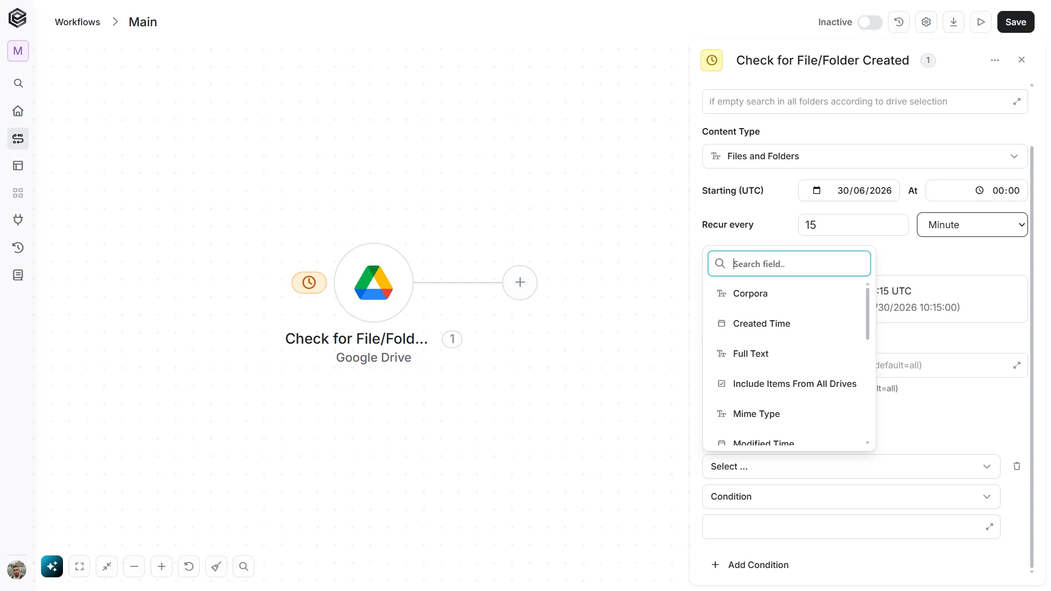The width and height of the screenshot is (1051, 591).
Task: Open the Minute recurrence unit dropdown
Action: click(x=972, y=225)
